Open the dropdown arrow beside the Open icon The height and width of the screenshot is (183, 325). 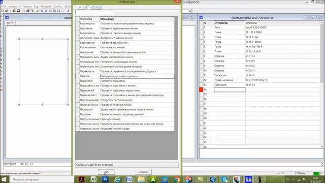[10, 11]
